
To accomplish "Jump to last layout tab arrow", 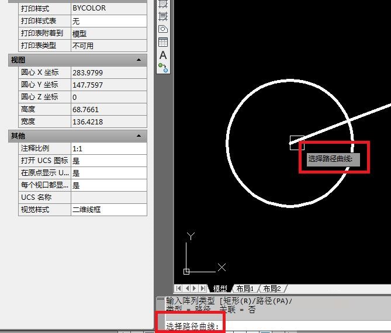I will [x=203, y=289].
